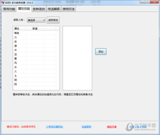Viewport: 160px width, 135px height.
Task: Open the 小幸修改器网站 link
Action: pos(54,127)
